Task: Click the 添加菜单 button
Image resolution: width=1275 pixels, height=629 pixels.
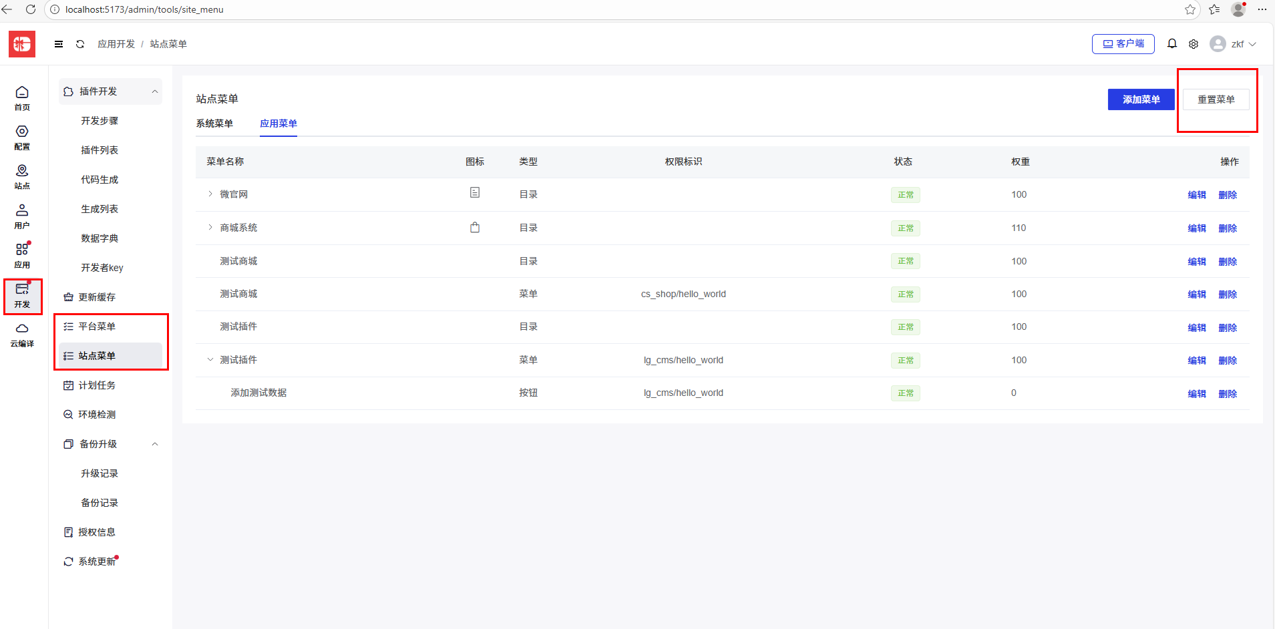Action: point(1141,99)
